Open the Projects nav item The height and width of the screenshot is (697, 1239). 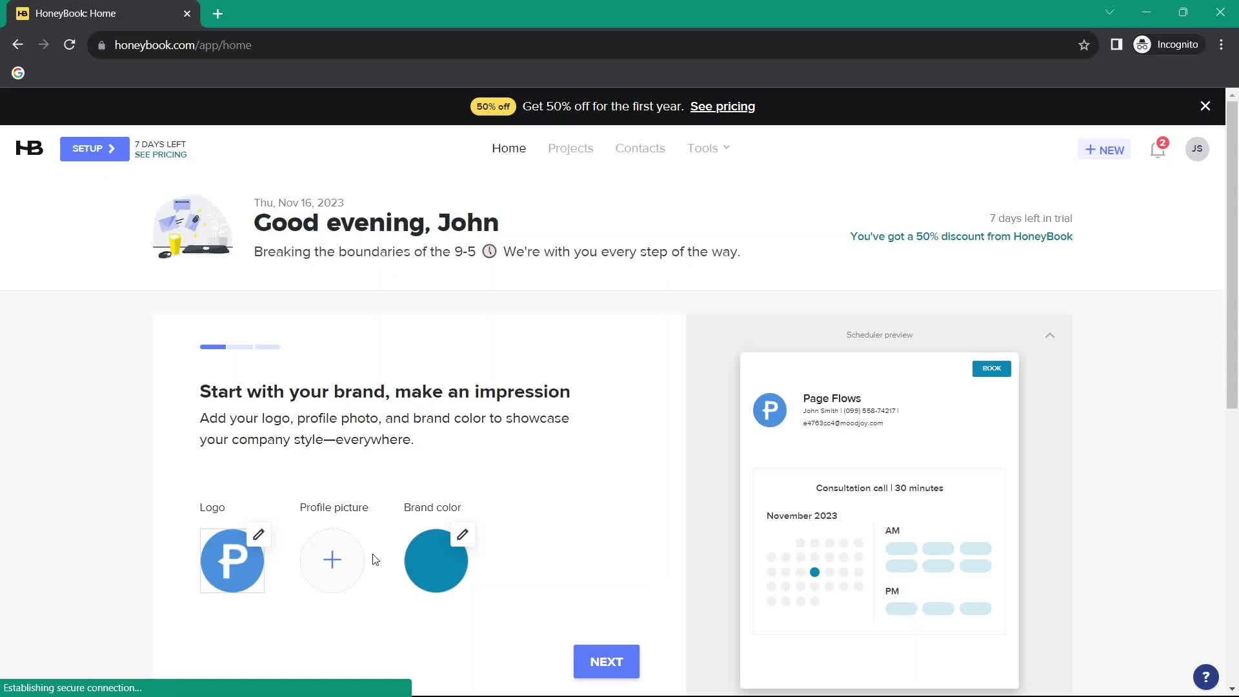[570, 148]
